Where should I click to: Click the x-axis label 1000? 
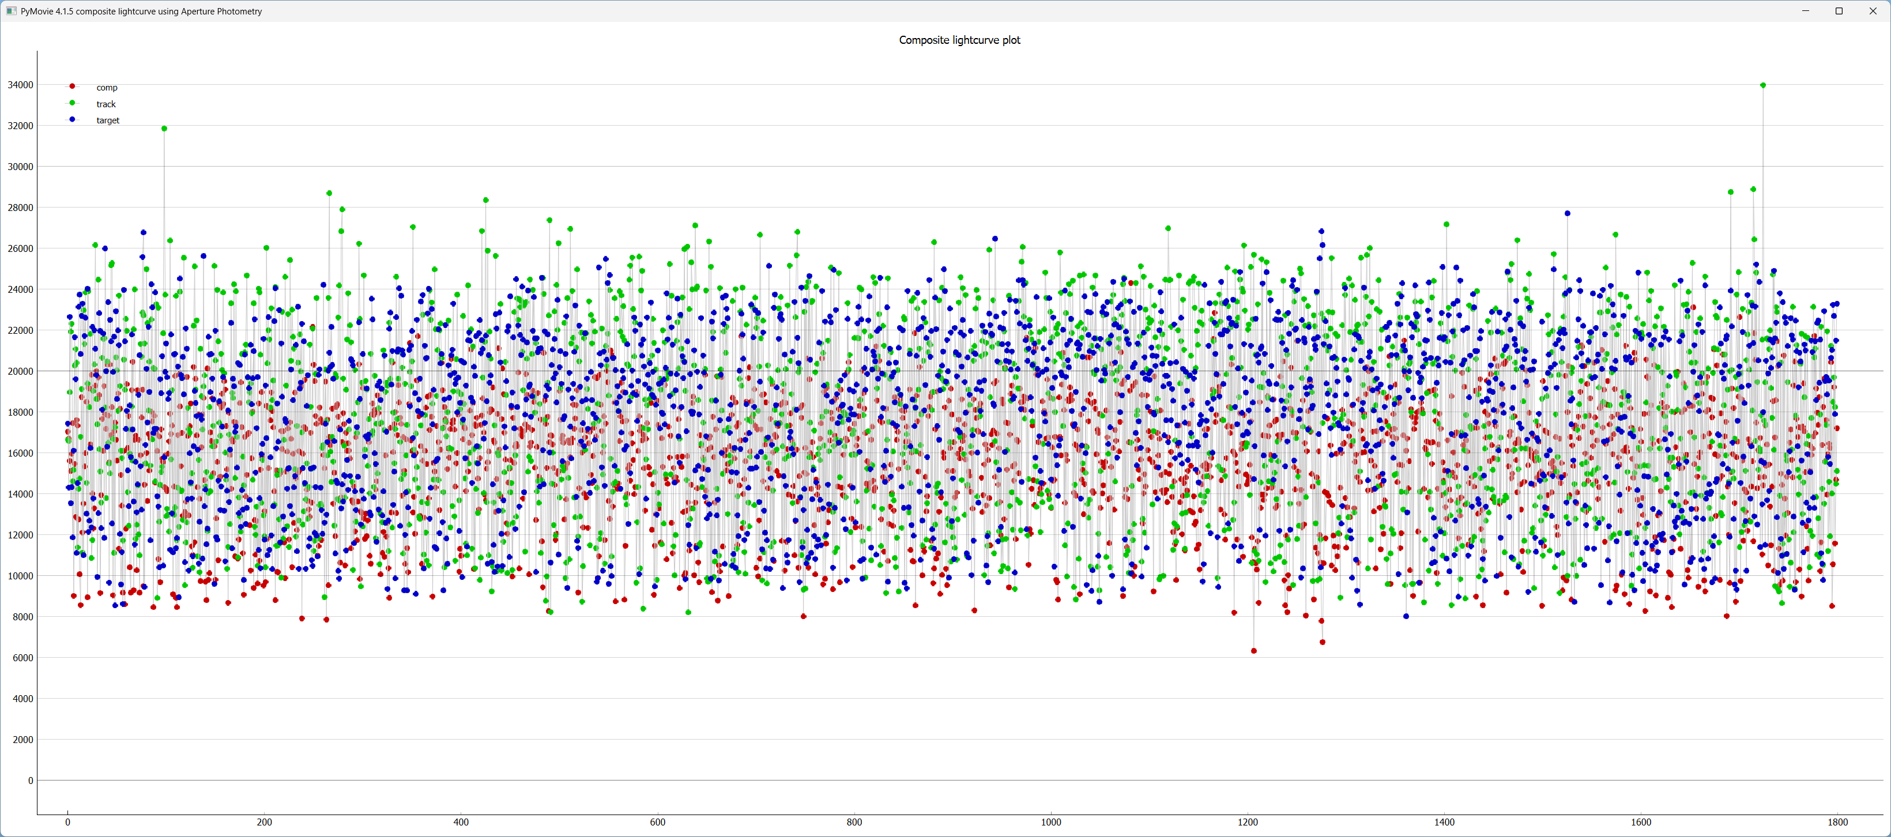1050,823
